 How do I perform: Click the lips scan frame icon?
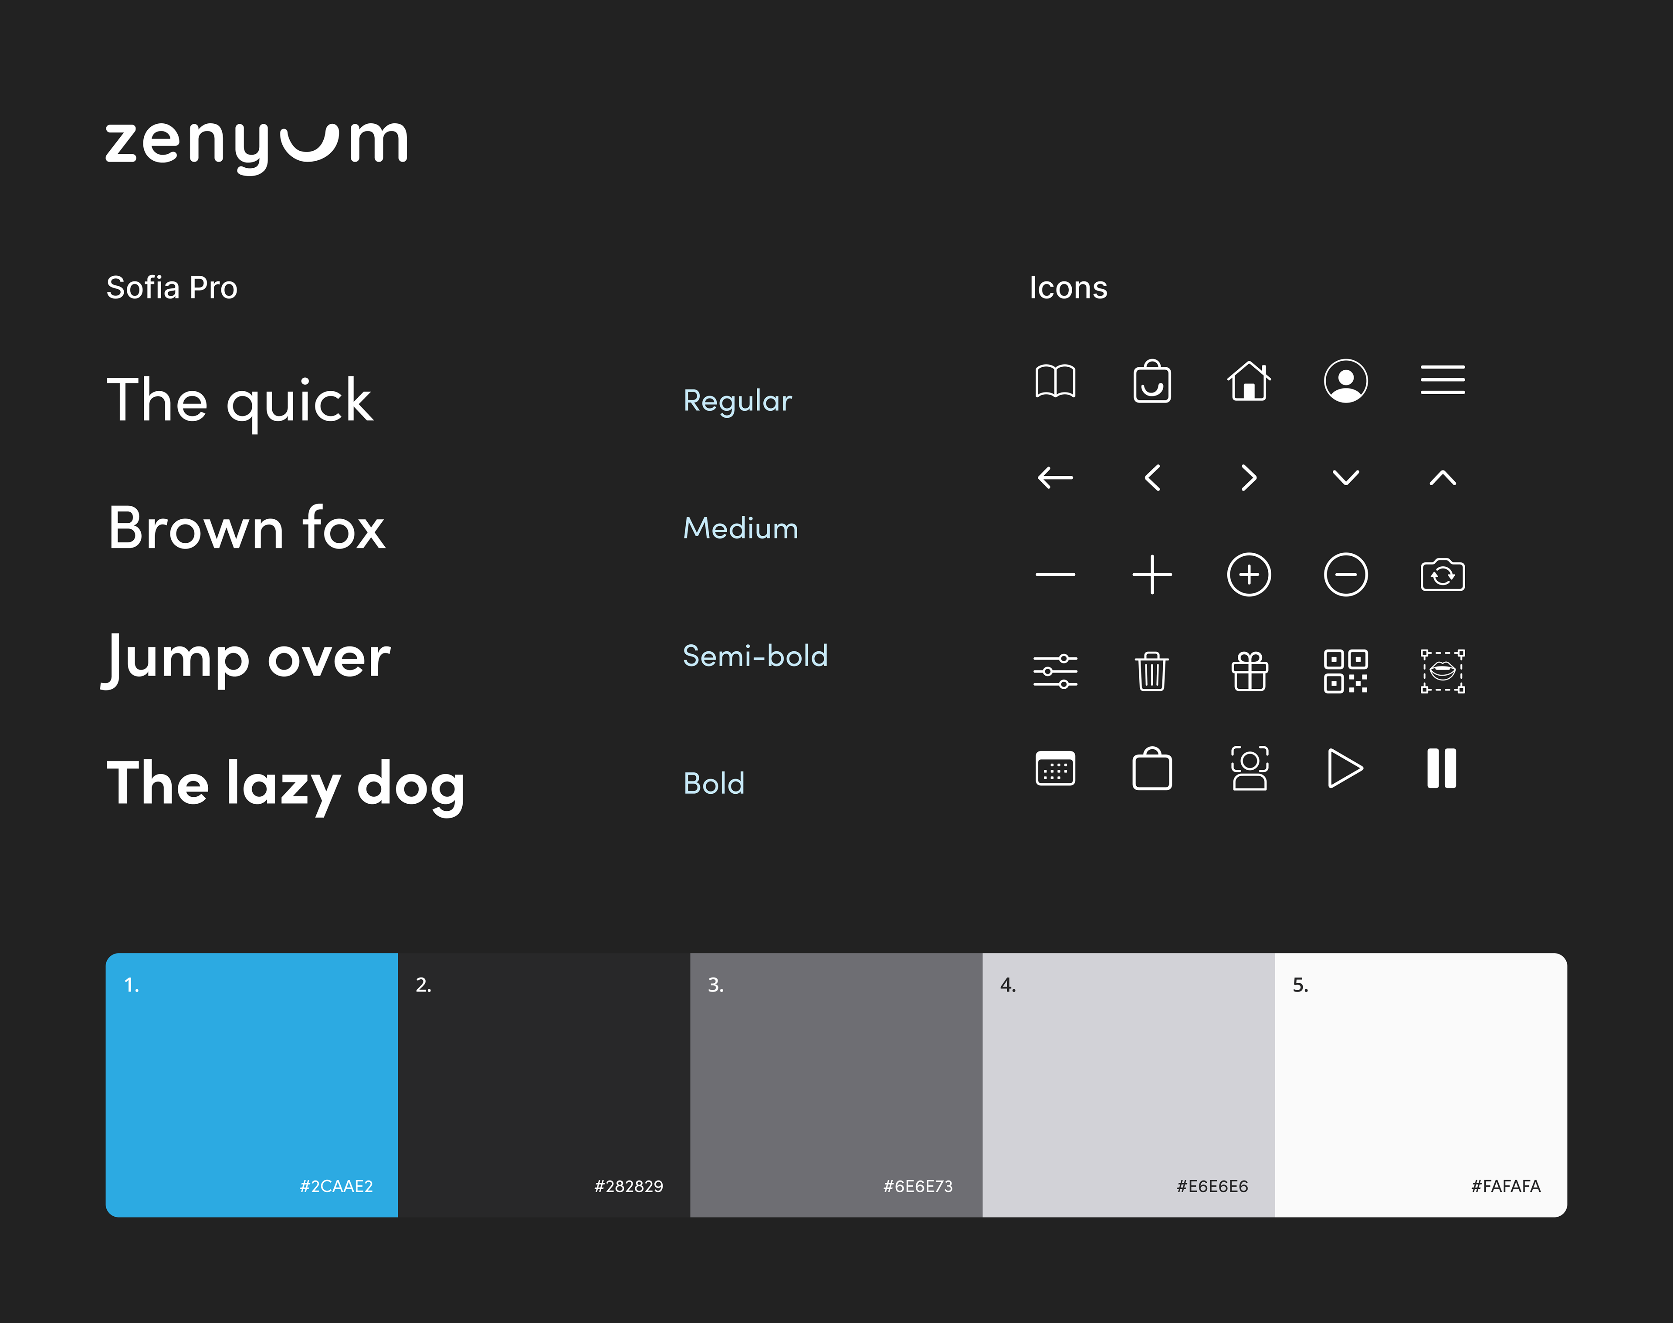pos(1442,672)
